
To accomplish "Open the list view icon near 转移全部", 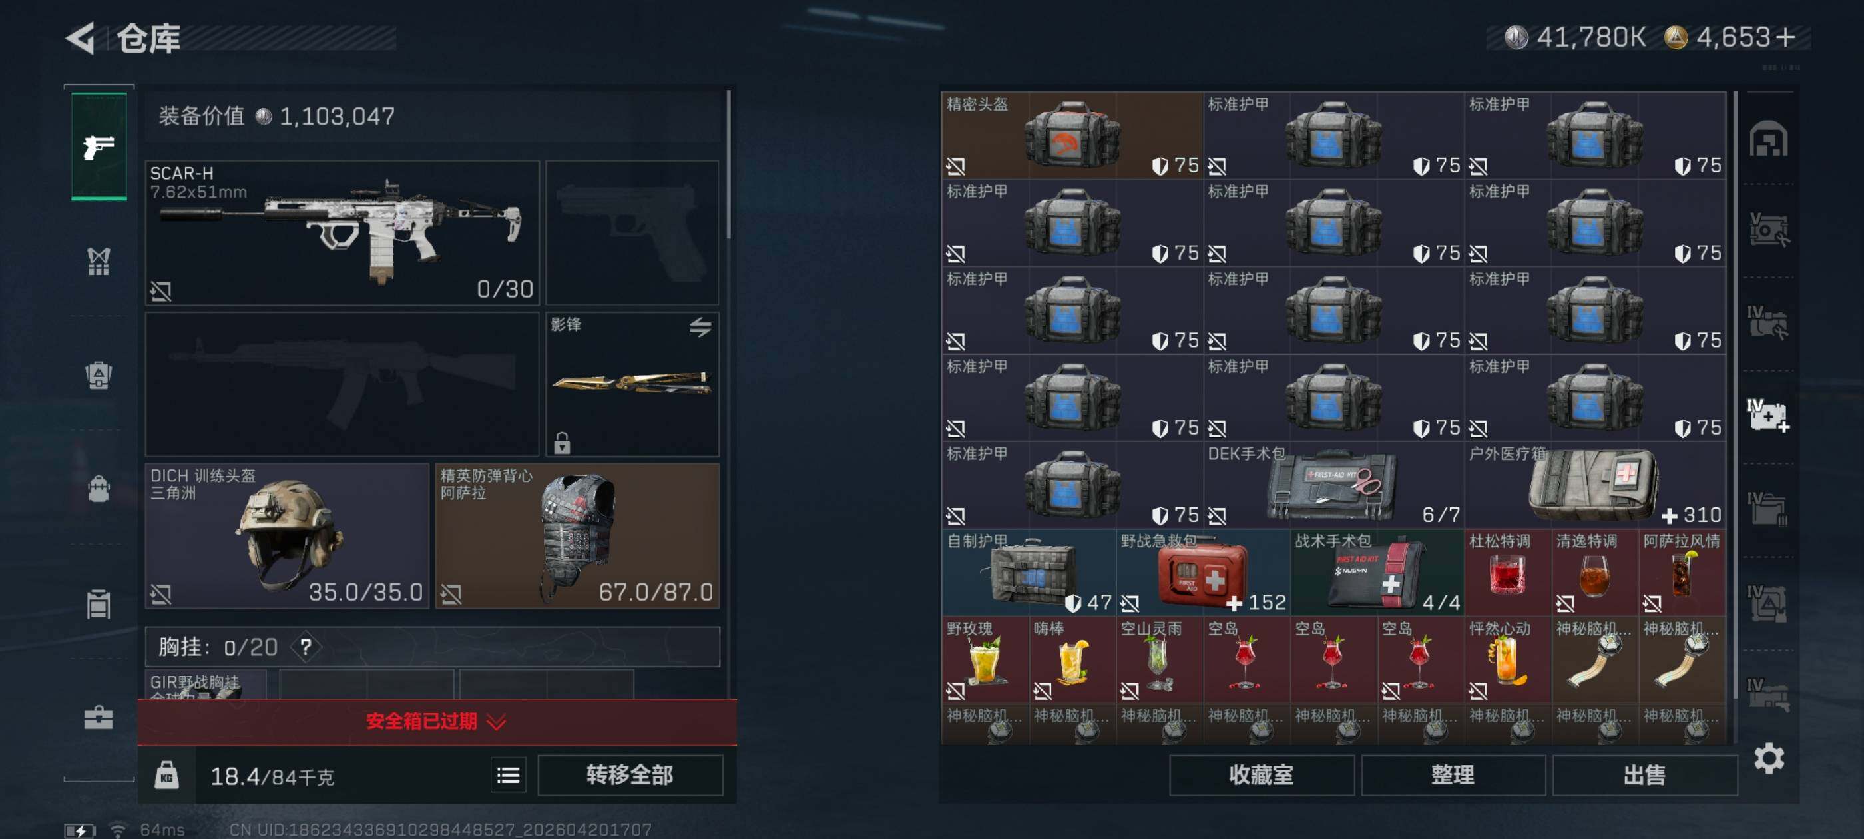I will pyautogui.click(x=508, y=776).
